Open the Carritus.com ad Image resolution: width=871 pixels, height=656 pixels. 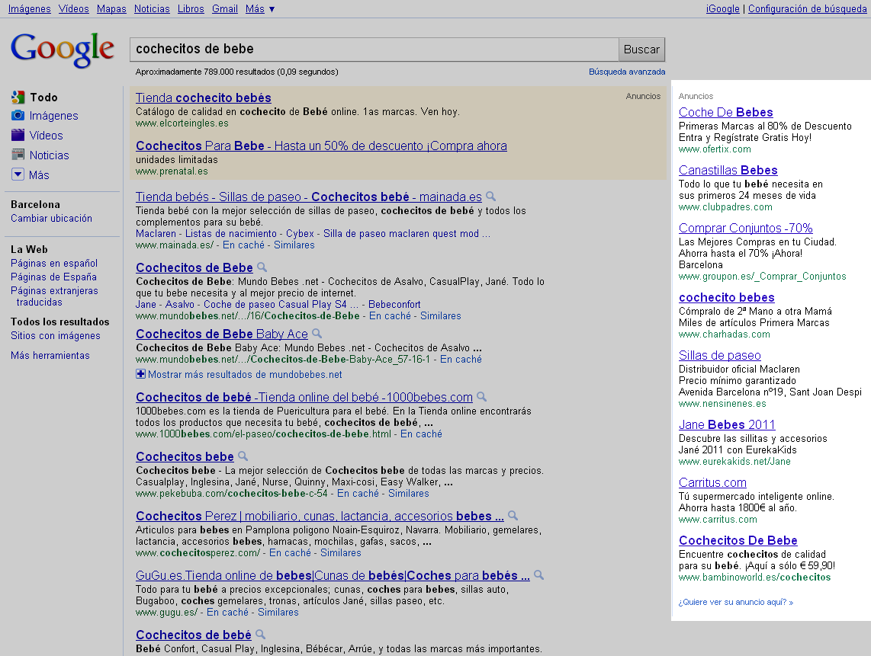pos(712,482)
